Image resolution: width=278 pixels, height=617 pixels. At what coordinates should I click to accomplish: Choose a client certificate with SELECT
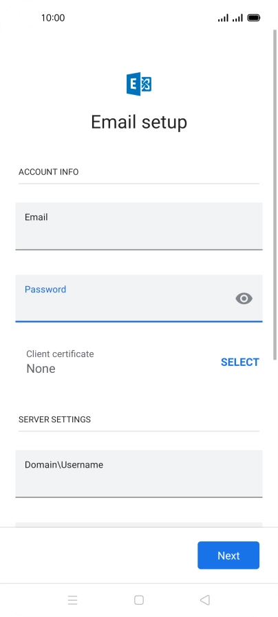(x=239, y=362)
